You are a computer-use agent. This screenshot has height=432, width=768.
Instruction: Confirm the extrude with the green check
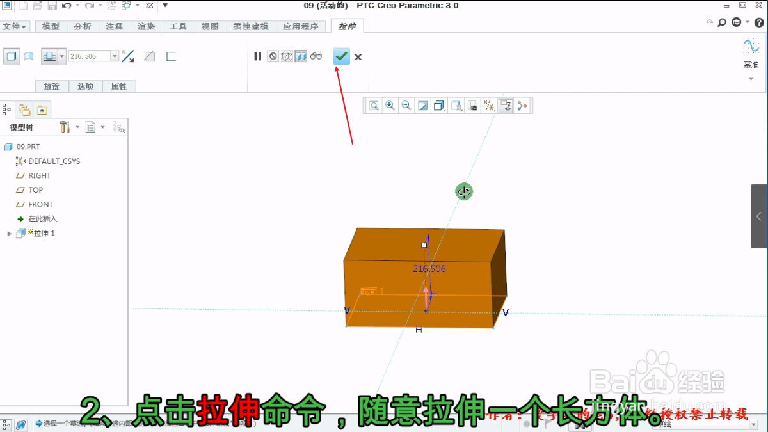[341, 56]
